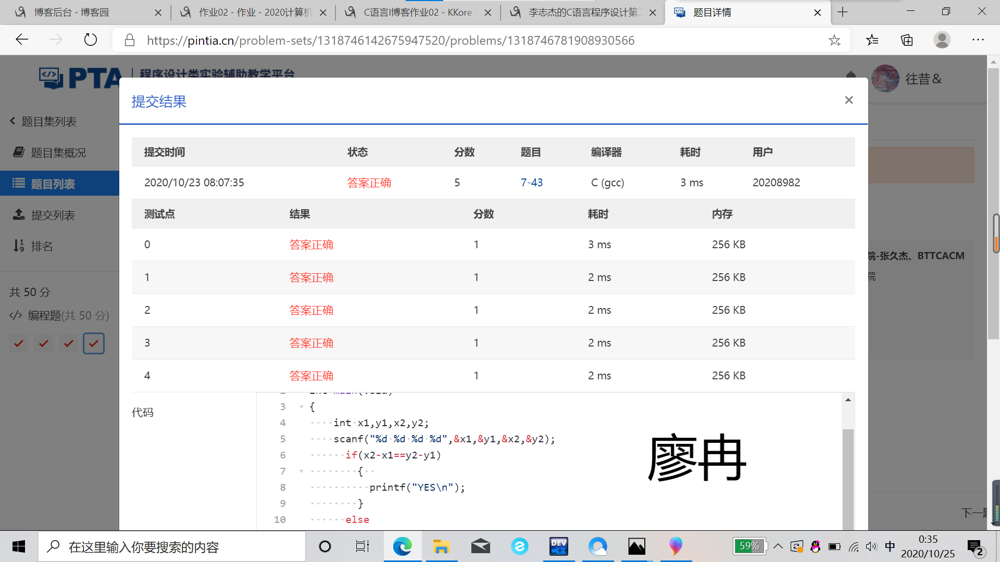Image resolution: width=1000 pixels, height=562 pixels.
Task: Open browser settings ellipsis menu
Action: point(978,40)
